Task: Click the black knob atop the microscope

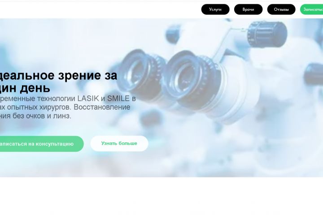Action: click(x=267, y=34)
